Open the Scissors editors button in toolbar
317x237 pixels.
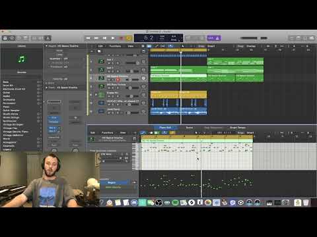point(48,38)
